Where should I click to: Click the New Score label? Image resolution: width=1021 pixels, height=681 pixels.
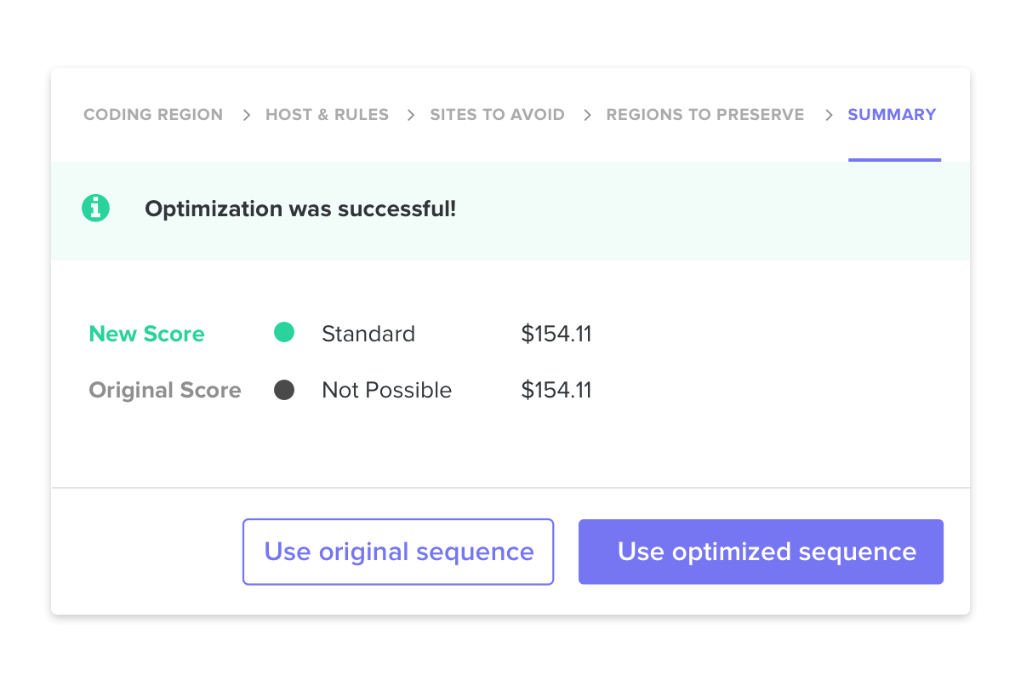[x=146, y=334]
